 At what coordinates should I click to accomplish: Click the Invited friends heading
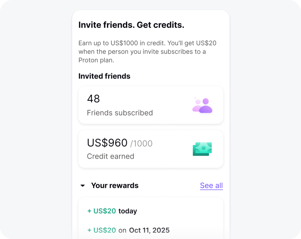pyautogui.click(x=104, y=76)
